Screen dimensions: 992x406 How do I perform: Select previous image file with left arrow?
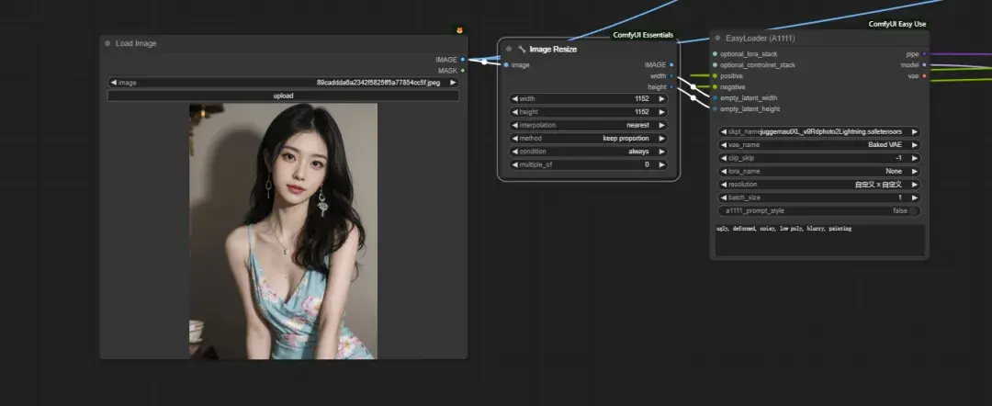tap(113, 83)
